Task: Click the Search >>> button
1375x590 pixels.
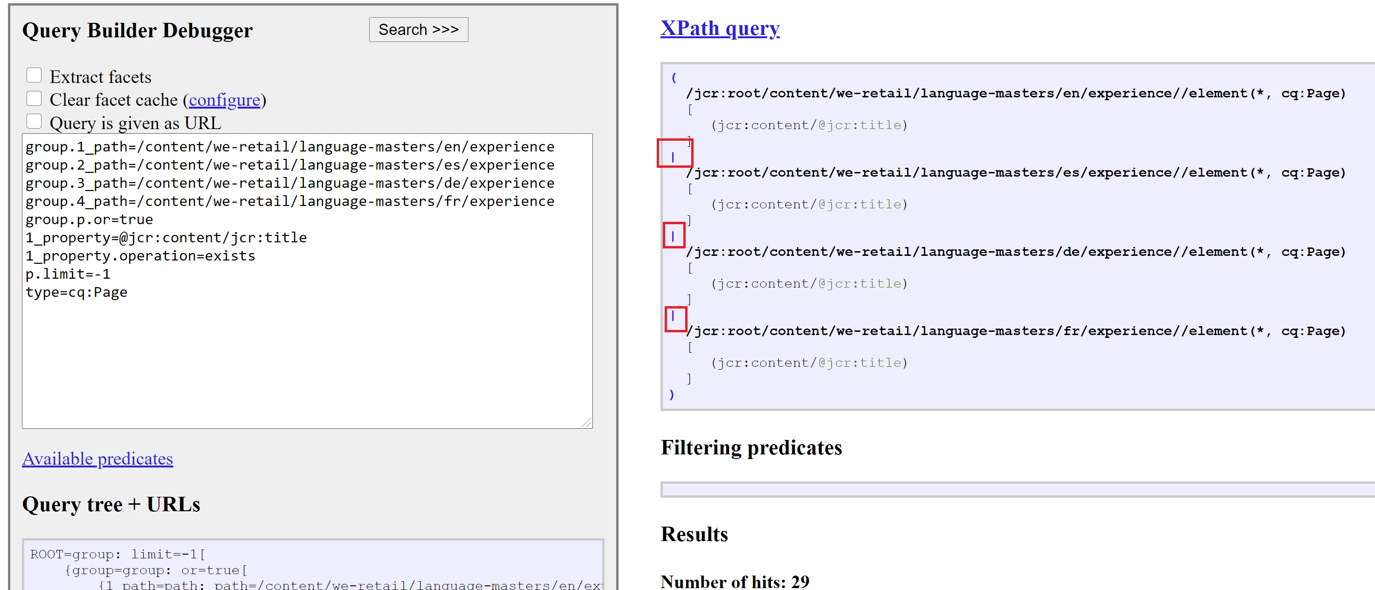Action: click(418, 30)
